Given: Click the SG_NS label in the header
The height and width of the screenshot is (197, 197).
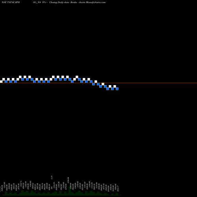Looking at the screenshot, I should (37, 2).
